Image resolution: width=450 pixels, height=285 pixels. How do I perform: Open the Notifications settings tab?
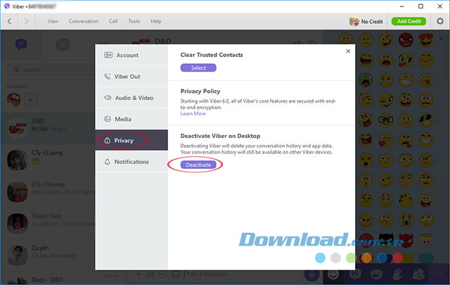click(x=131, y=161)
